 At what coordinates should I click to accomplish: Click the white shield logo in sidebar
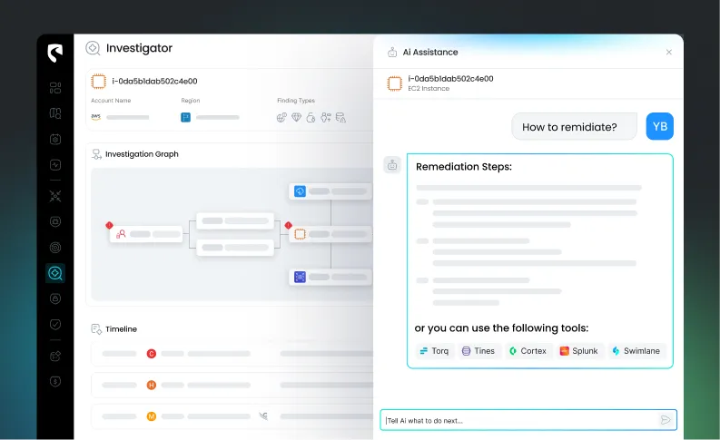(54, 53)
